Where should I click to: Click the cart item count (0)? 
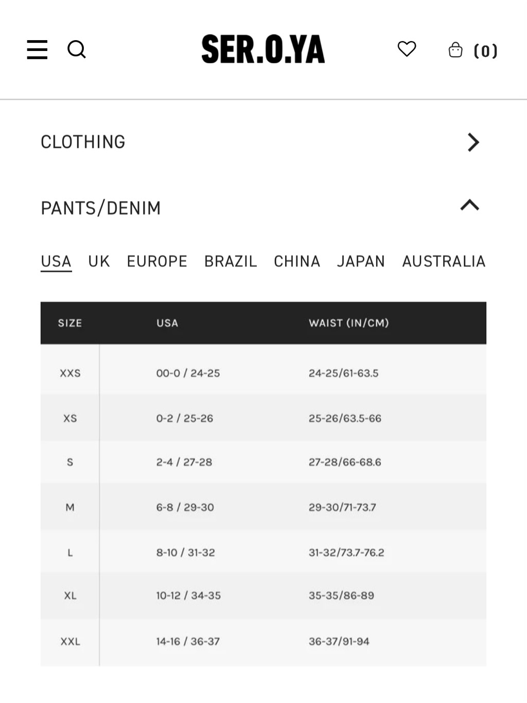click(485, 51)
